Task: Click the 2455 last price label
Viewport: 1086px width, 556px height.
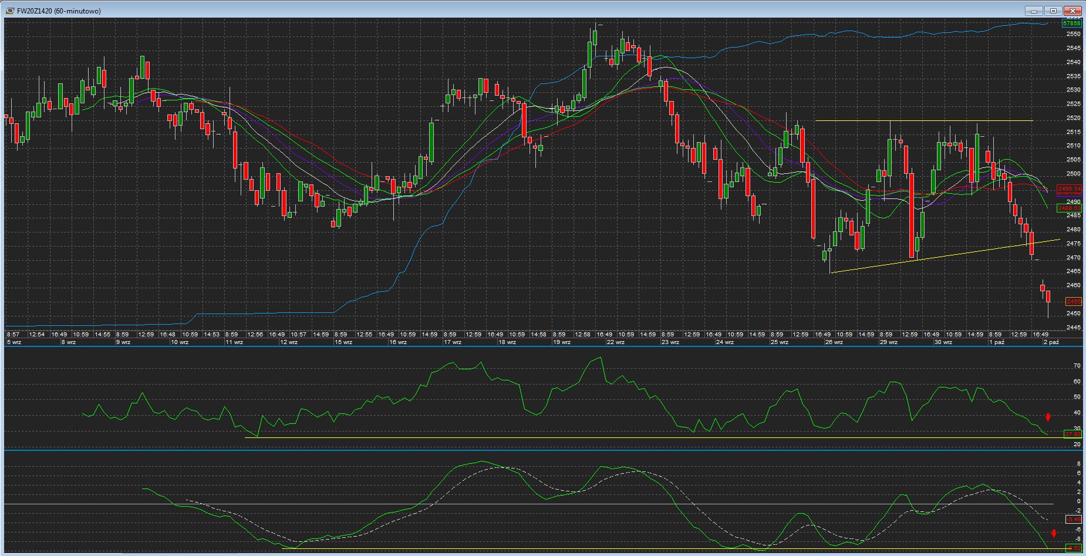Action: coord(1073,301)
